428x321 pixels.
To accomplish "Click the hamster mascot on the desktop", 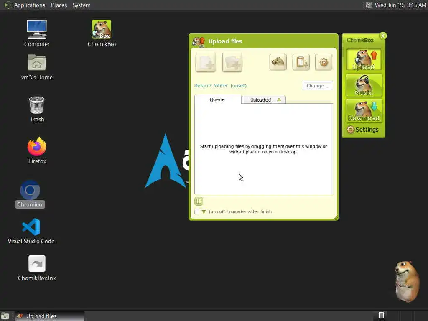I will (x=407, y=281).
